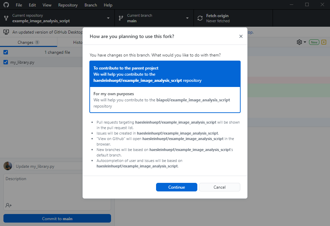Click the Commit to main button
The image size is (330, 226).
[x=57, y=218]
